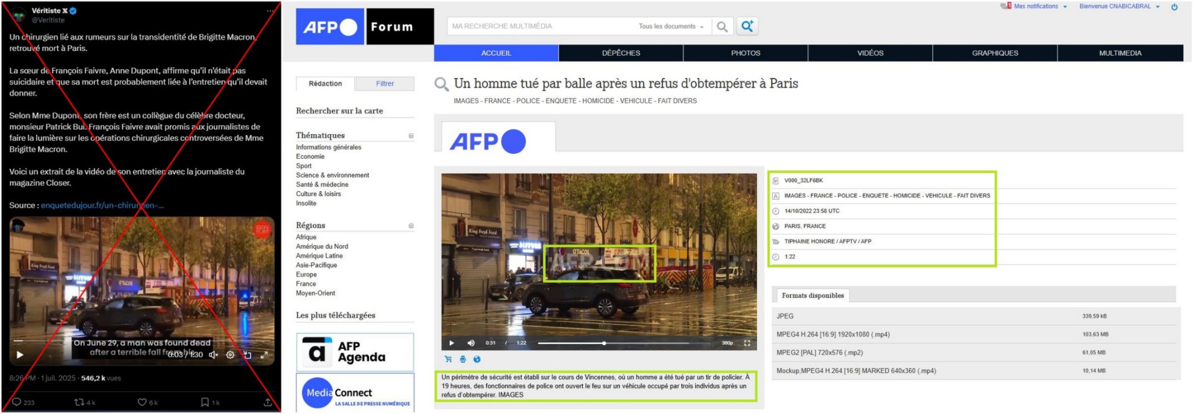The height and width of the screenshot is (414, 1193).
Task: Switch to the VIDÉOS section
Action: tap(870, 53)
